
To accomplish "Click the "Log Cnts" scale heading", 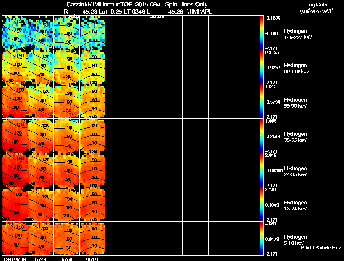I will [316, 5].
